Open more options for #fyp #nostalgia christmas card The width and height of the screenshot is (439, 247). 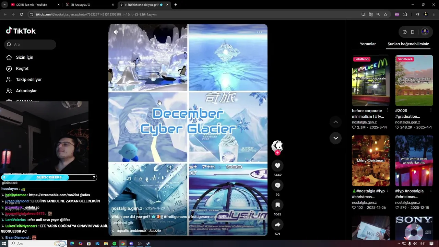[x=431, y=190]
